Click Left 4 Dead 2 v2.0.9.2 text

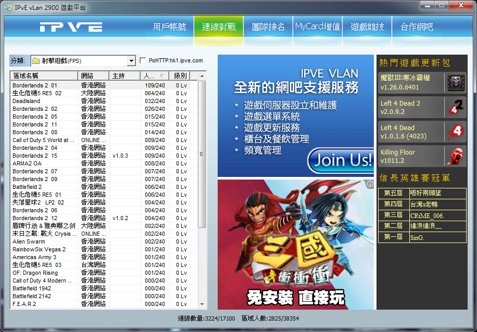(x=400, y=107)
